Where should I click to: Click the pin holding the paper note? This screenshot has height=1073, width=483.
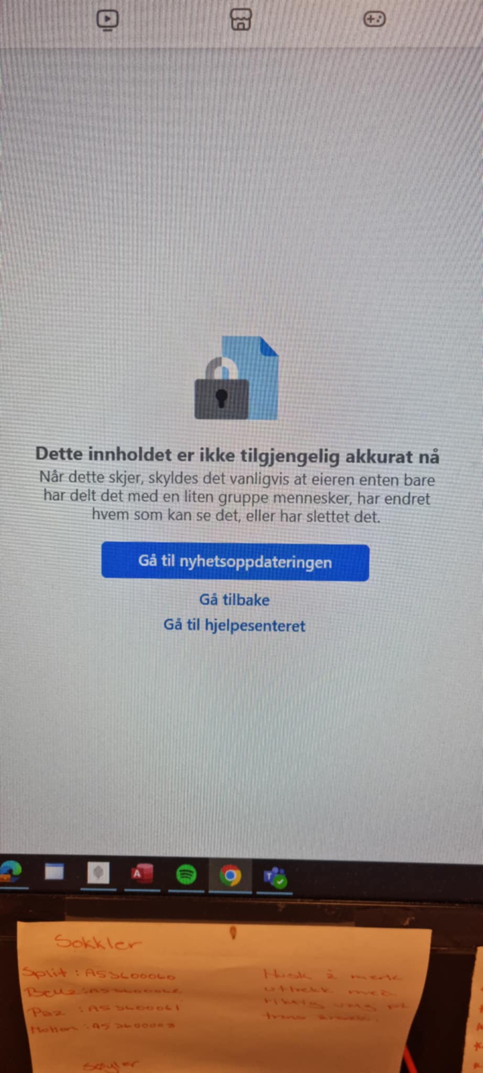coord(234,933)
